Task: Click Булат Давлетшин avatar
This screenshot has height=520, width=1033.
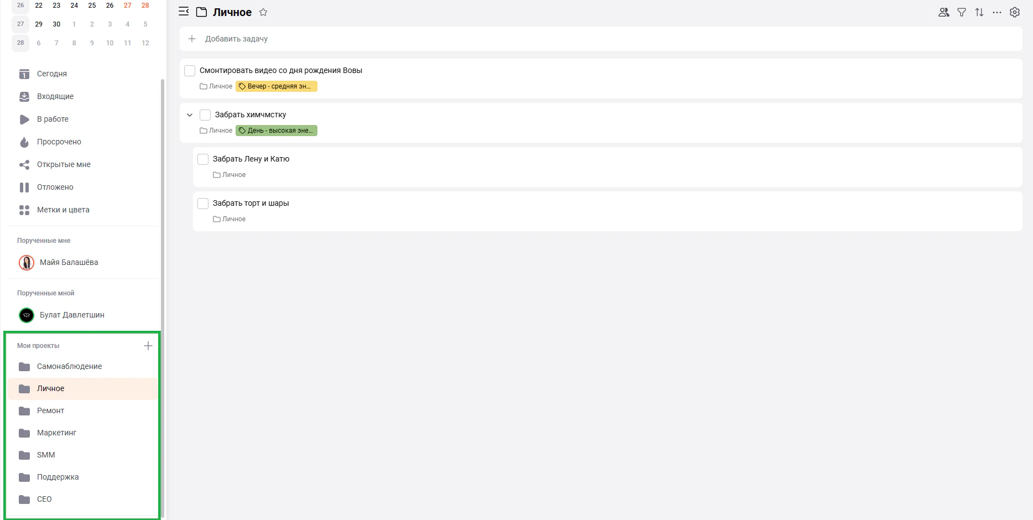Action: point(27,315)
